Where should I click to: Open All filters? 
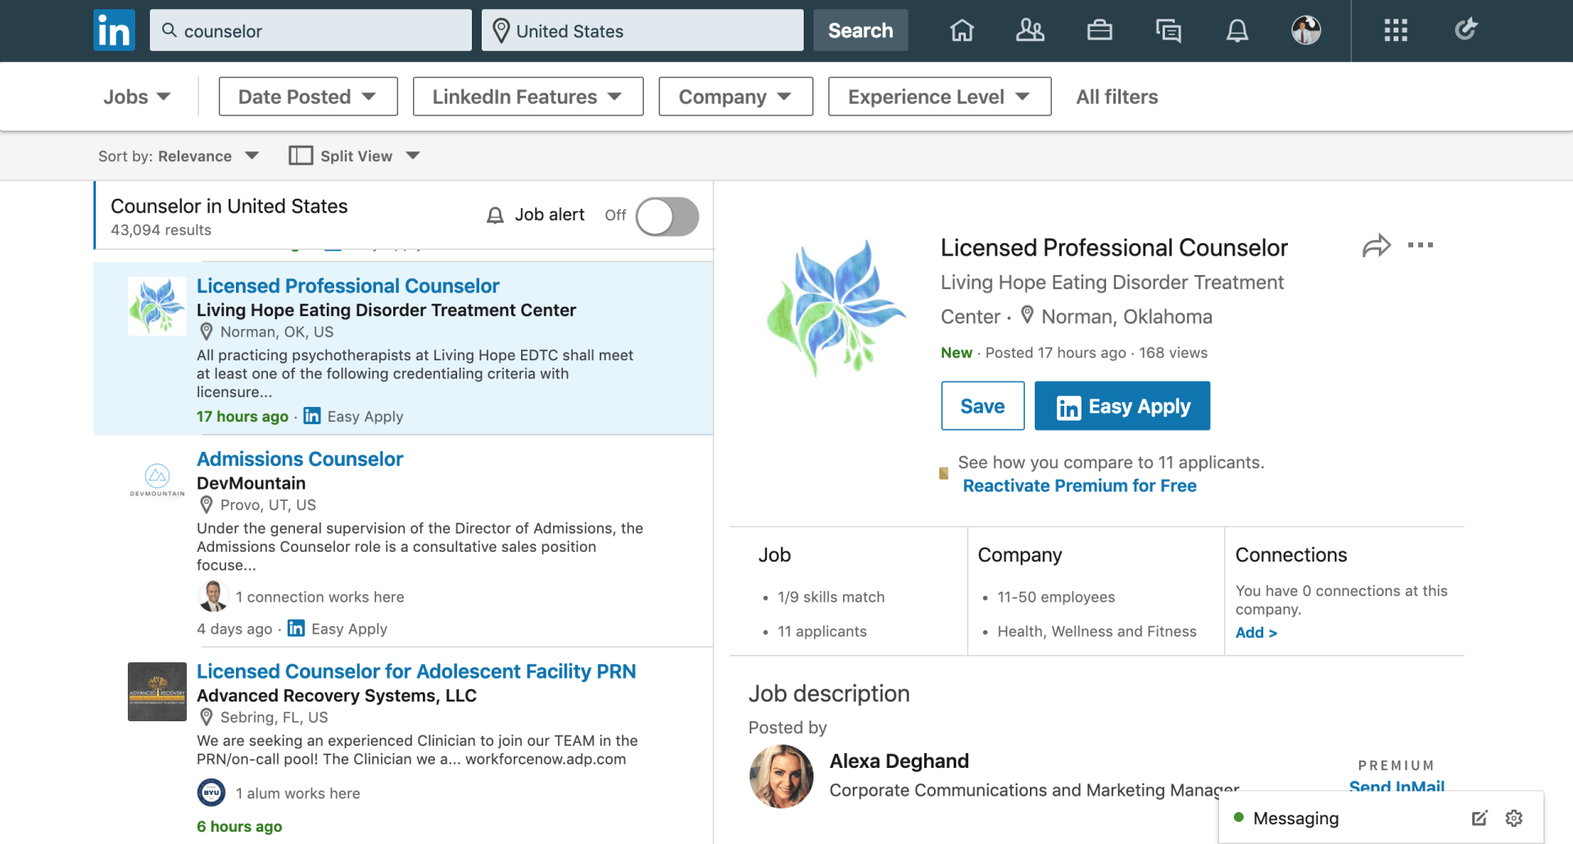click(1117, 97)
